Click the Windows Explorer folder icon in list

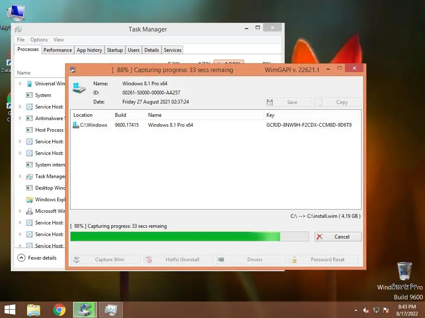[x=29, y=200]
